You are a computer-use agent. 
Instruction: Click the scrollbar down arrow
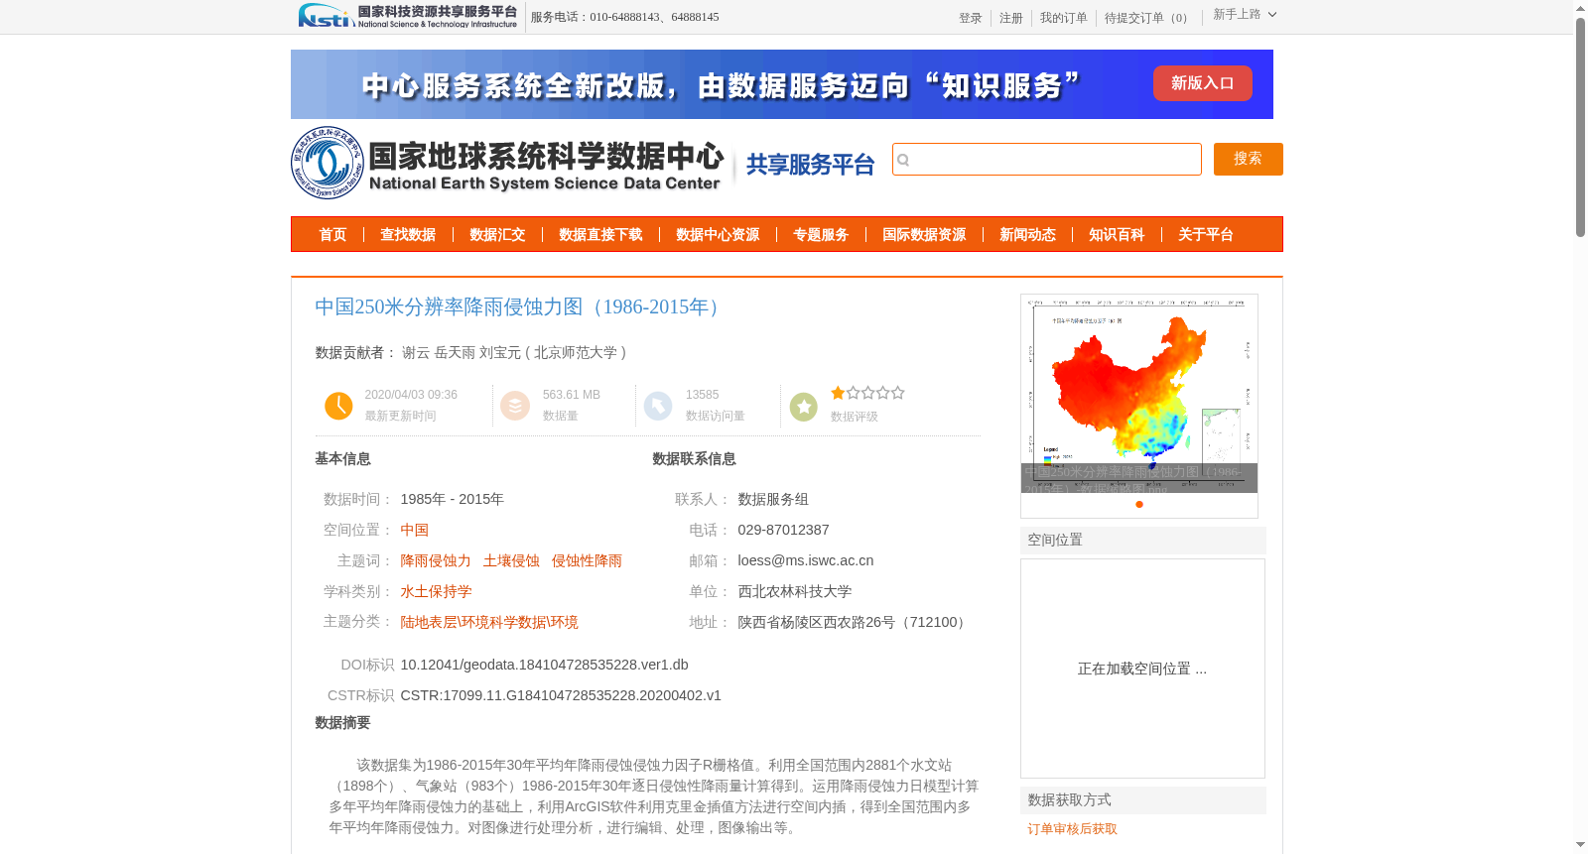click(x=1580, y=846)
